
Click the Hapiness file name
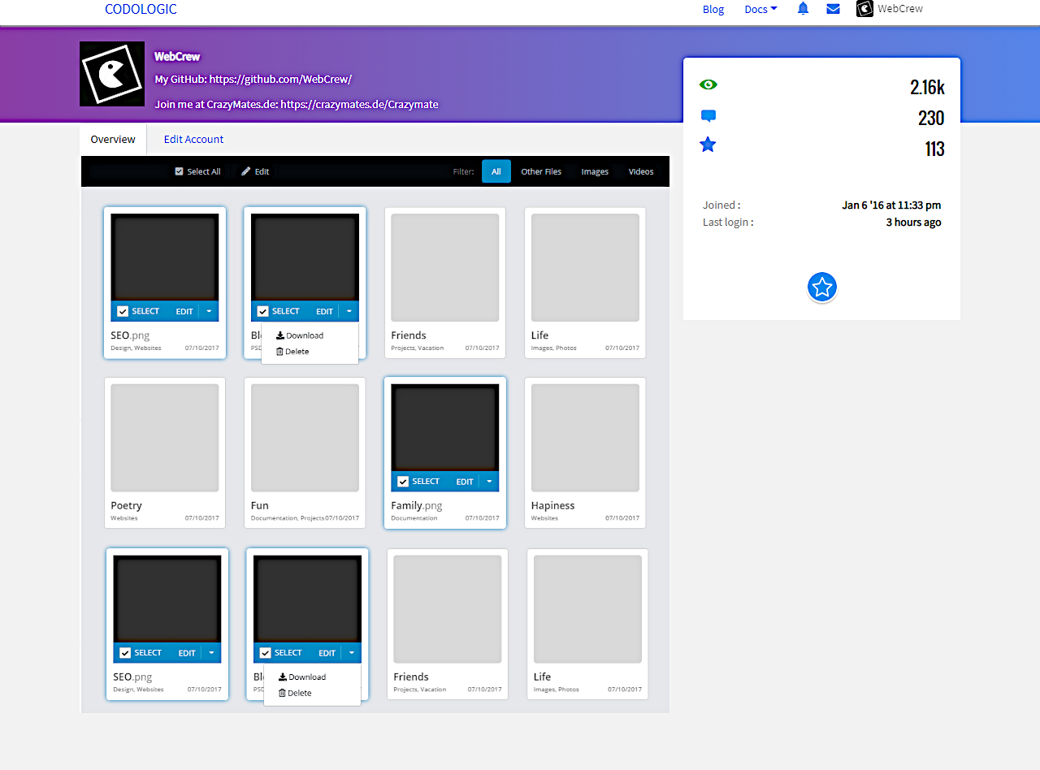point(553,505)
